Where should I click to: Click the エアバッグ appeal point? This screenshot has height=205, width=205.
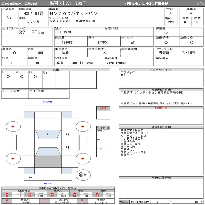tap(128, 72)
